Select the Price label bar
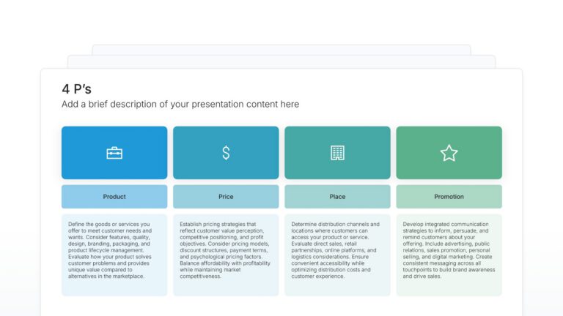The width and height of the screenshot is (563, 316). [226, 197]
